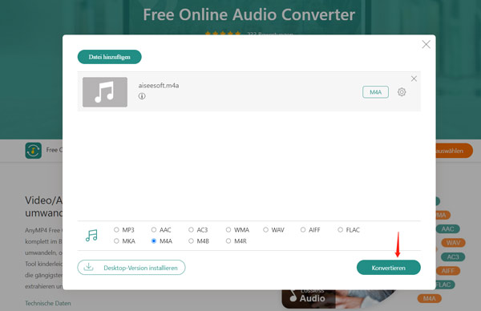Click Desktop-Version installieren button

tap(131, 268)
